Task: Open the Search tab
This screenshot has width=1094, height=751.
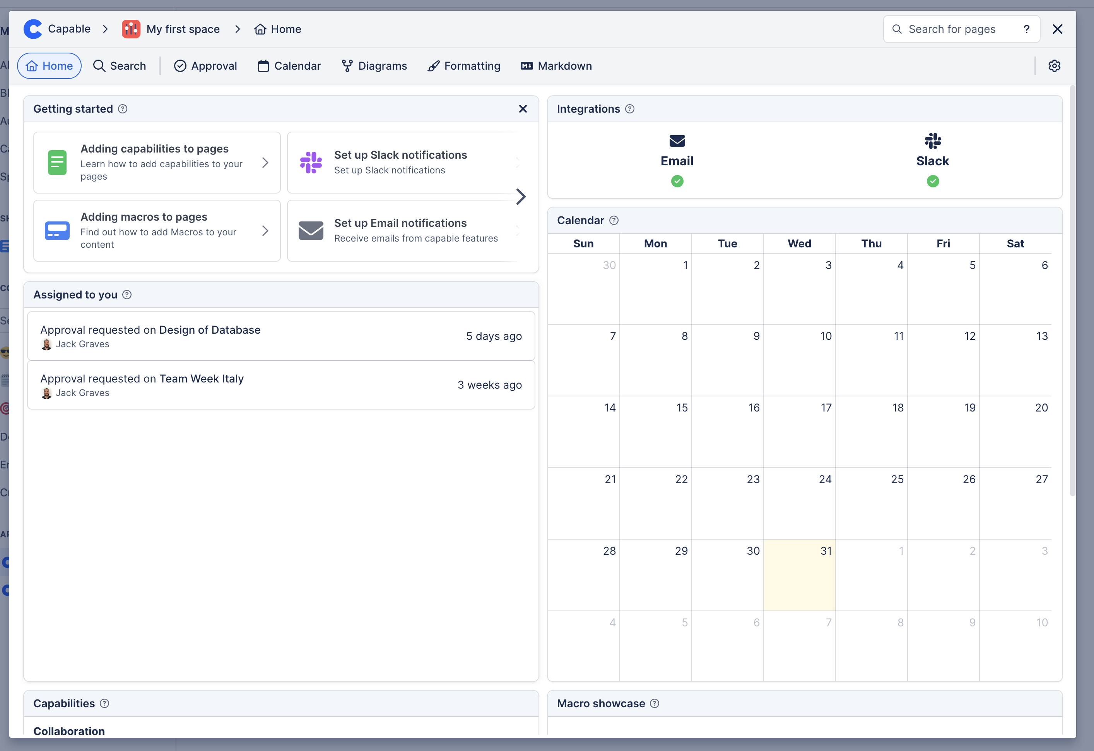Action: (120, 66)
